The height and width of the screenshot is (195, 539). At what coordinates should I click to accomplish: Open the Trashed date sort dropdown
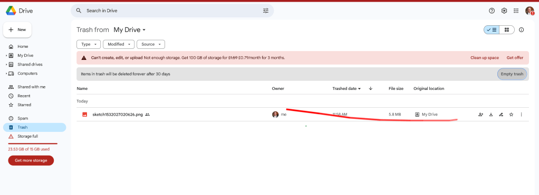[346, 88]
